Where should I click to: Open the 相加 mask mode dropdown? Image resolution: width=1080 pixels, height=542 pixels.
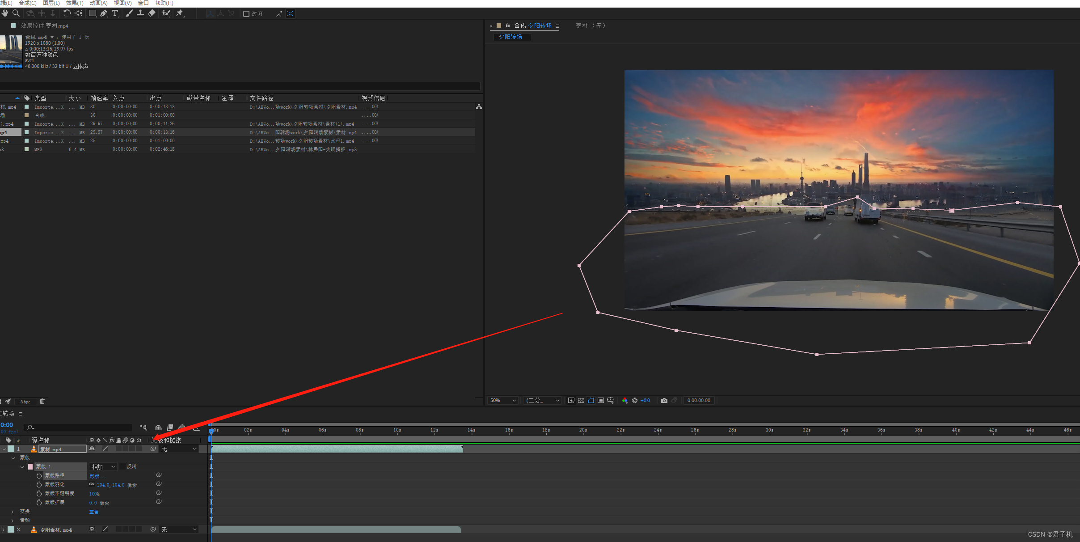pos(103,466)
